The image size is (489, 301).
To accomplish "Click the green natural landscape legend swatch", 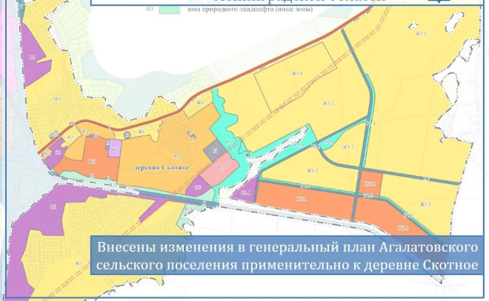I will [170, 10].
